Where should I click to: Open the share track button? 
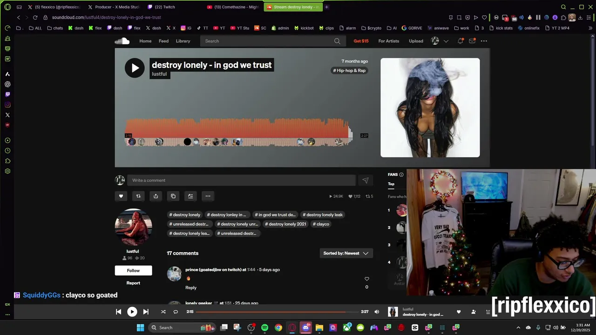[x=156, y=196]
